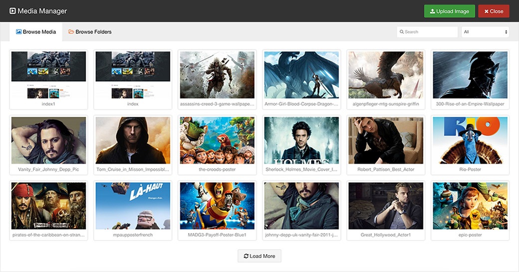
Task: Select the epic-poster thumbnail
Action: click(x=470, y=206)
